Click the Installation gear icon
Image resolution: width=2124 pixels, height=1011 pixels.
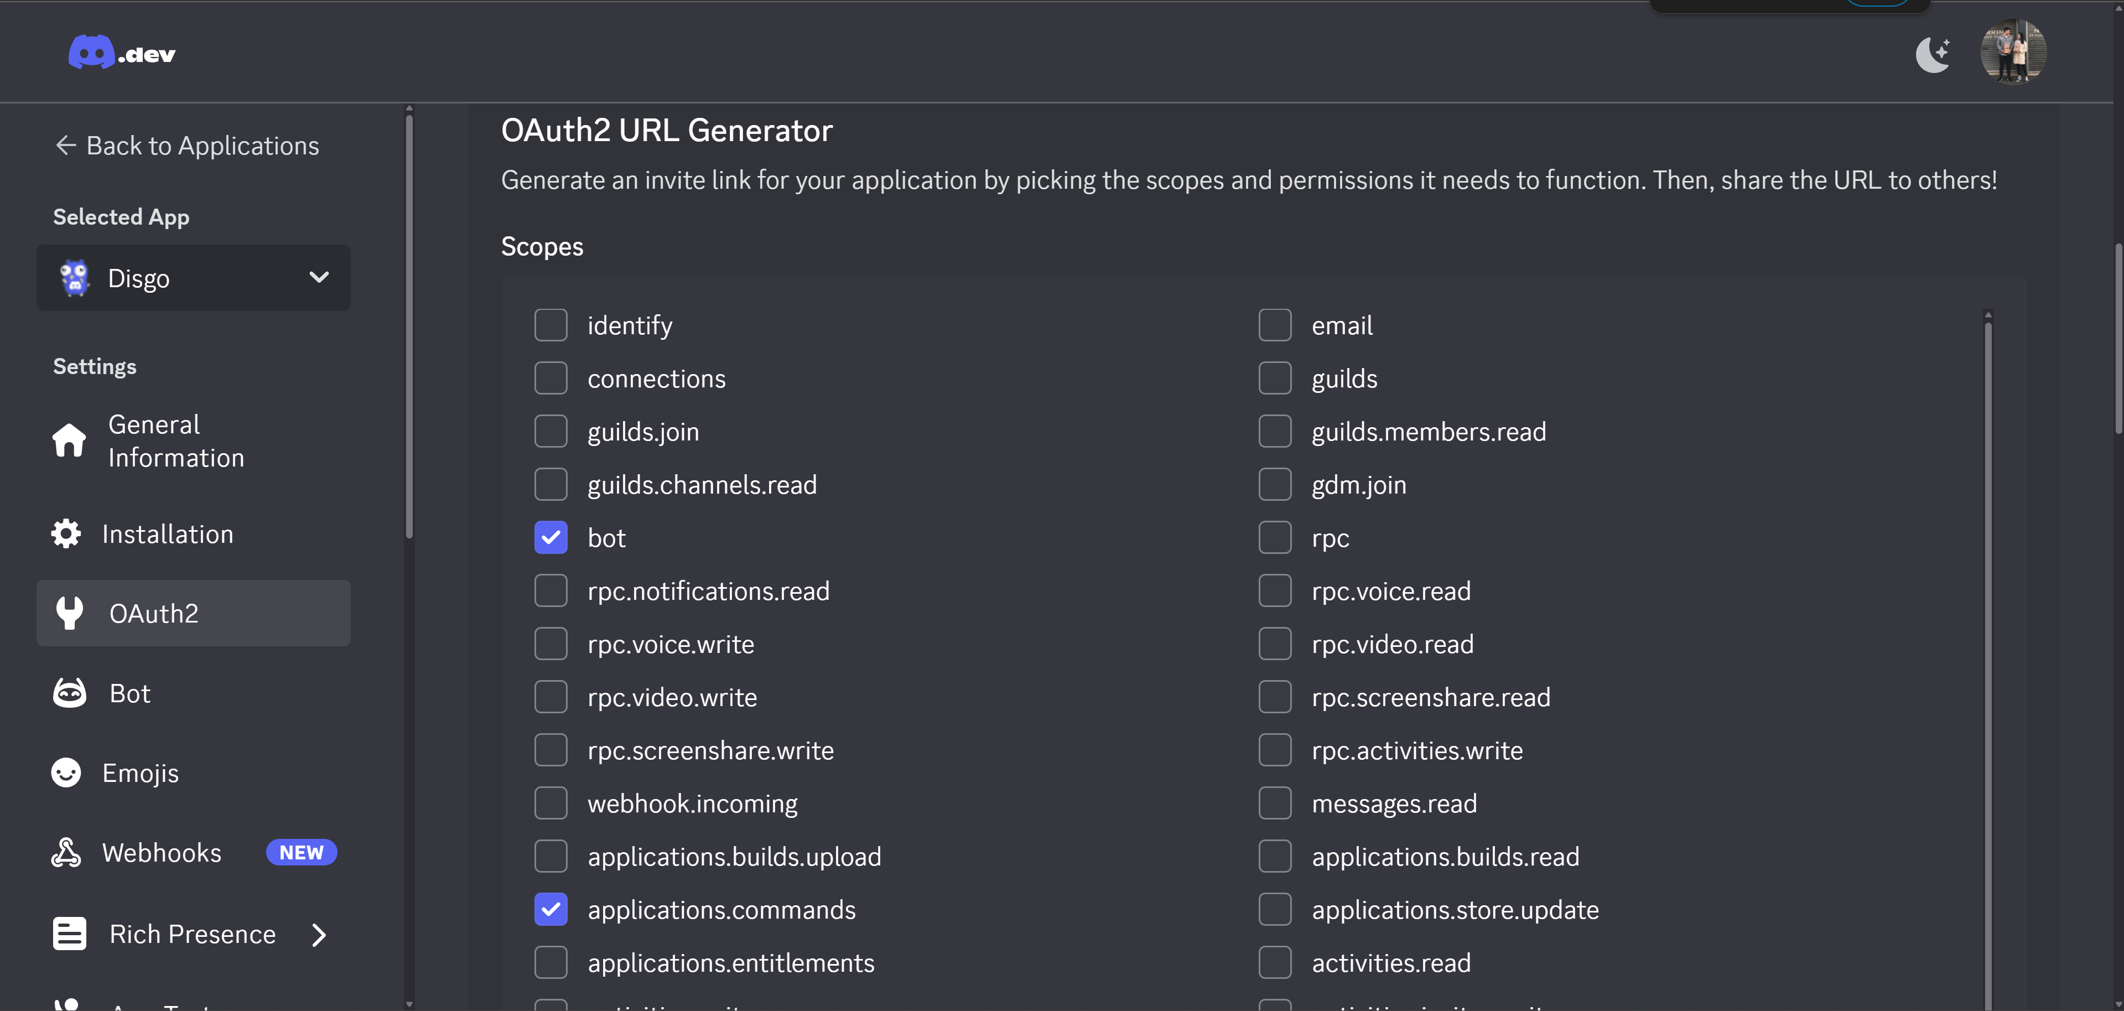coord(66,533)
